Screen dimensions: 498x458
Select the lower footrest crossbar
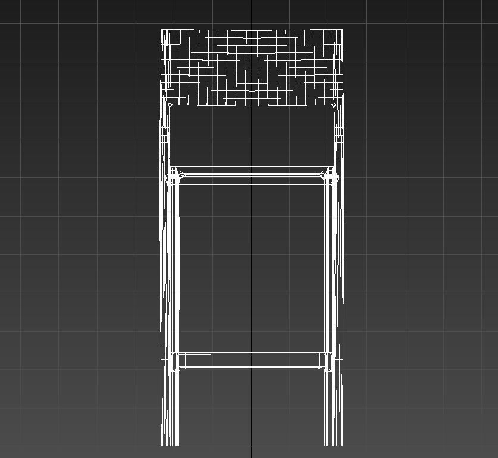[252, 361]
